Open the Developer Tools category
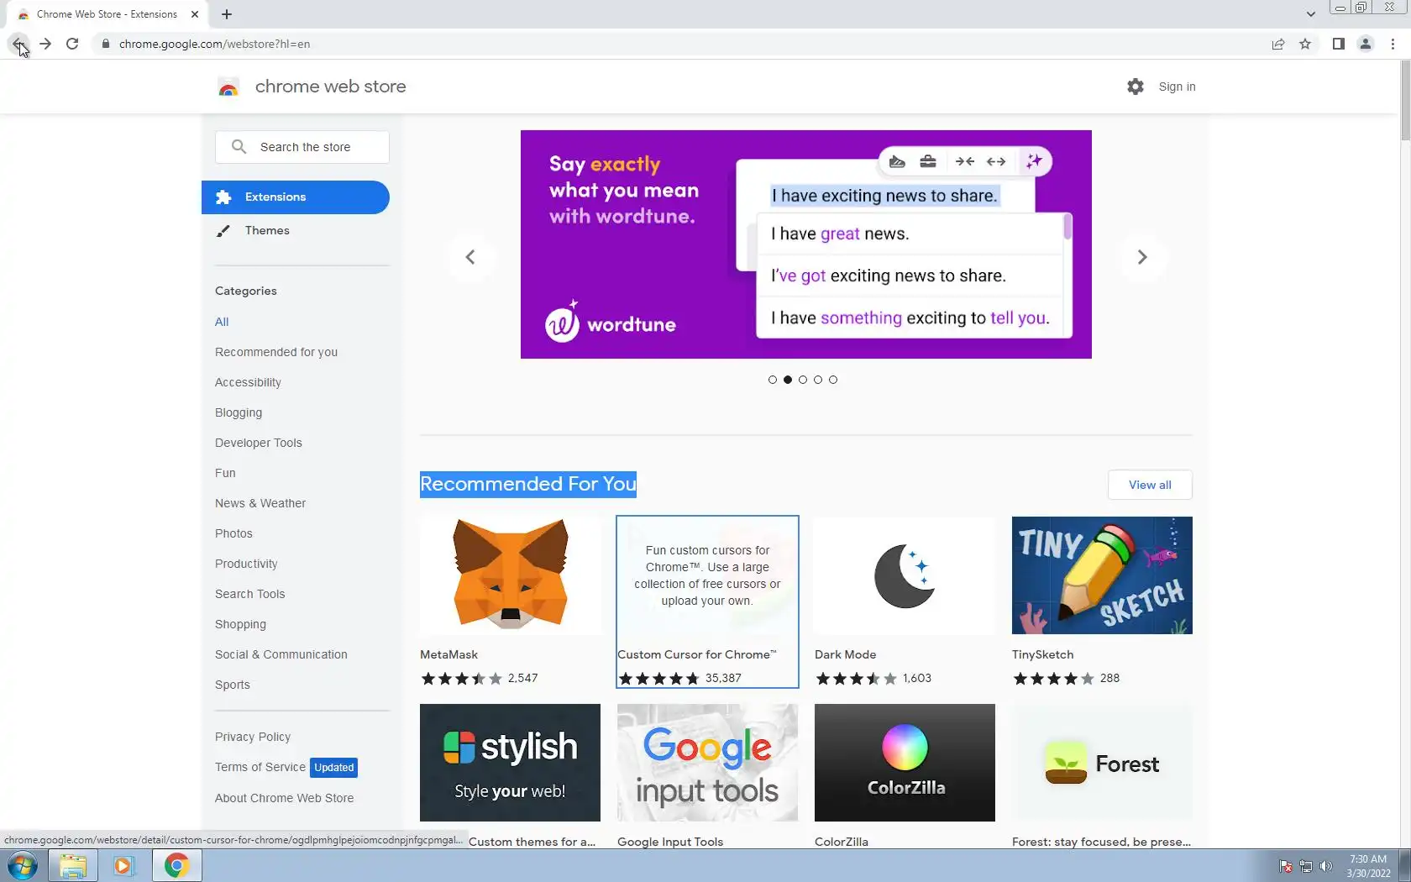The width and height of the screenshot is (1411, 882). click(259, 443)
